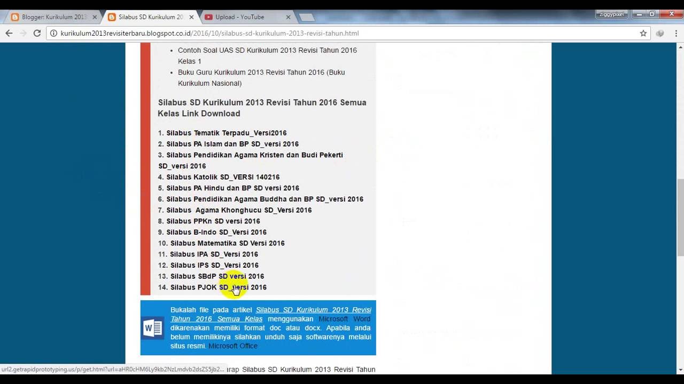Open Silabus Pendidikan Agama Buddha link
The width and height of the screenshot is (684, 384).
(x=265, y=199)
